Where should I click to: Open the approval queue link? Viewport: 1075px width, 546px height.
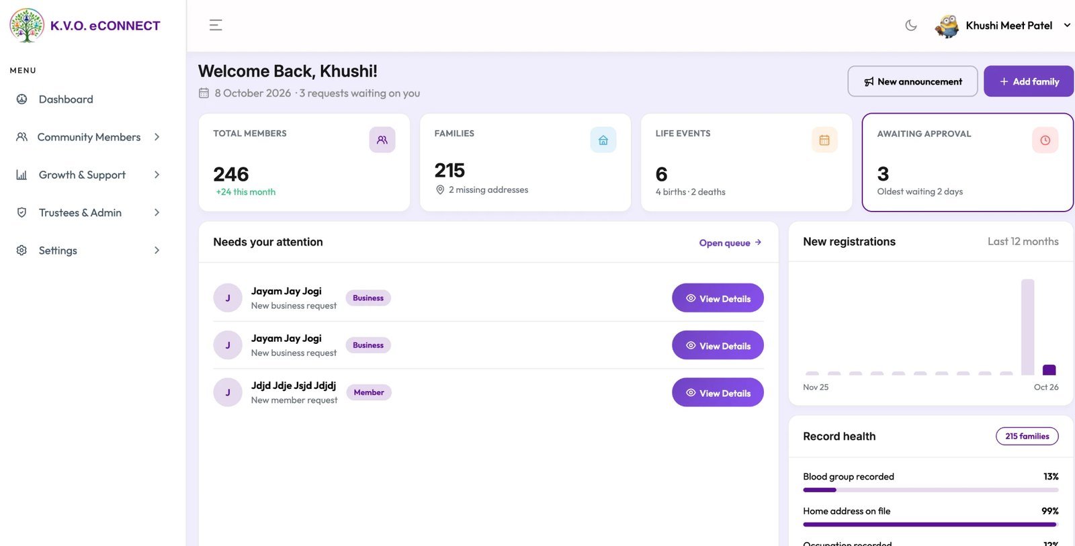click(730, 242)
